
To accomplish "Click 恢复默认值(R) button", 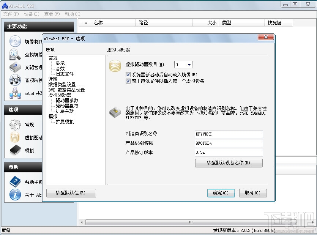I will pos(71,193).
